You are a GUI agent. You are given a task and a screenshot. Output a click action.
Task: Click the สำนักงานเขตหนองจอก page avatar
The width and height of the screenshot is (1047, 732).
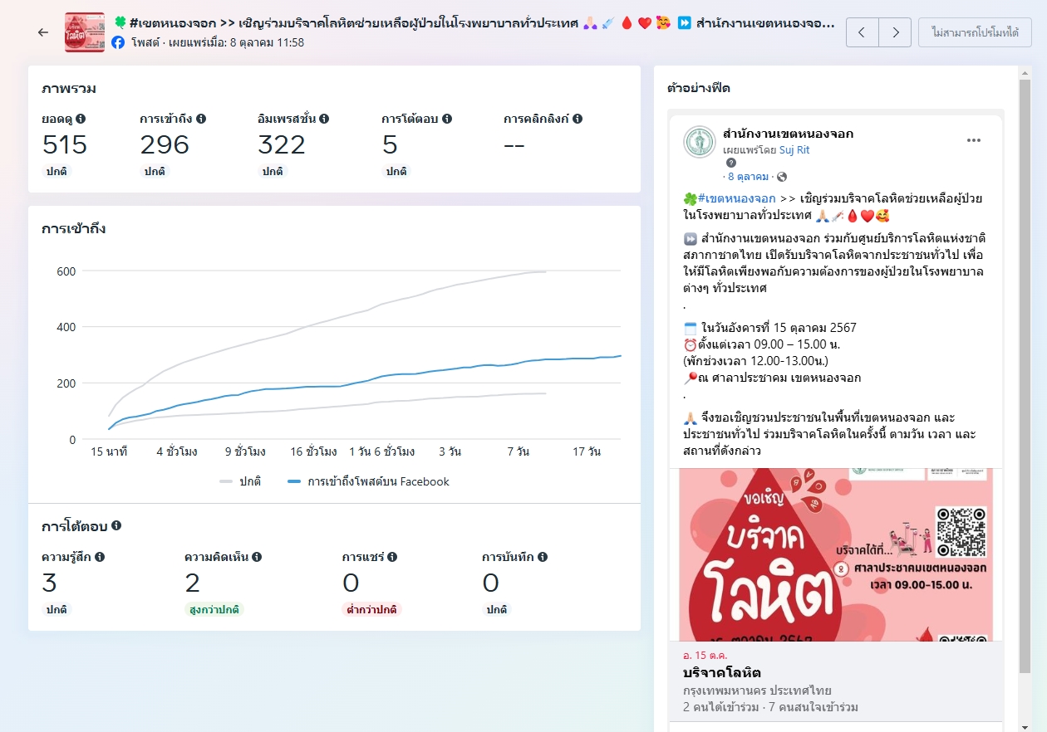(x=699, y=142)
